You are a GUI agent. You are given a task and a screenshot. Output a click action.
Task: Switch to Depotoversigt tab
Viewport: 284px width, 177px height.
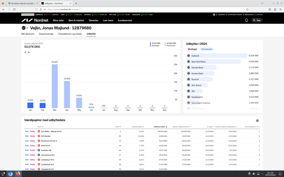point(46,34)
